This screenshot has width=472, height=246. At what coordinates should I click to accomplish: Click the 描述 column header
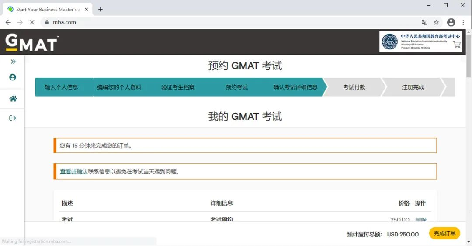pos(67,203)
